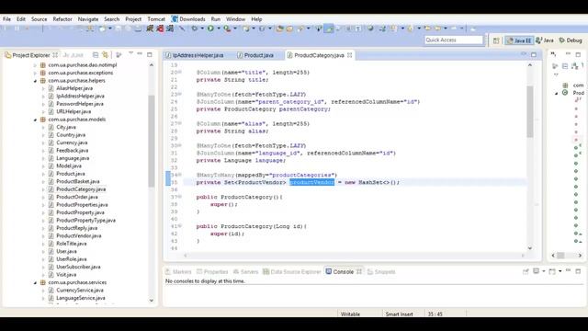Image resolution: width=588 pixels, height=331 pixels.
Task: Maximize the editor area
Action: [534, 55]
